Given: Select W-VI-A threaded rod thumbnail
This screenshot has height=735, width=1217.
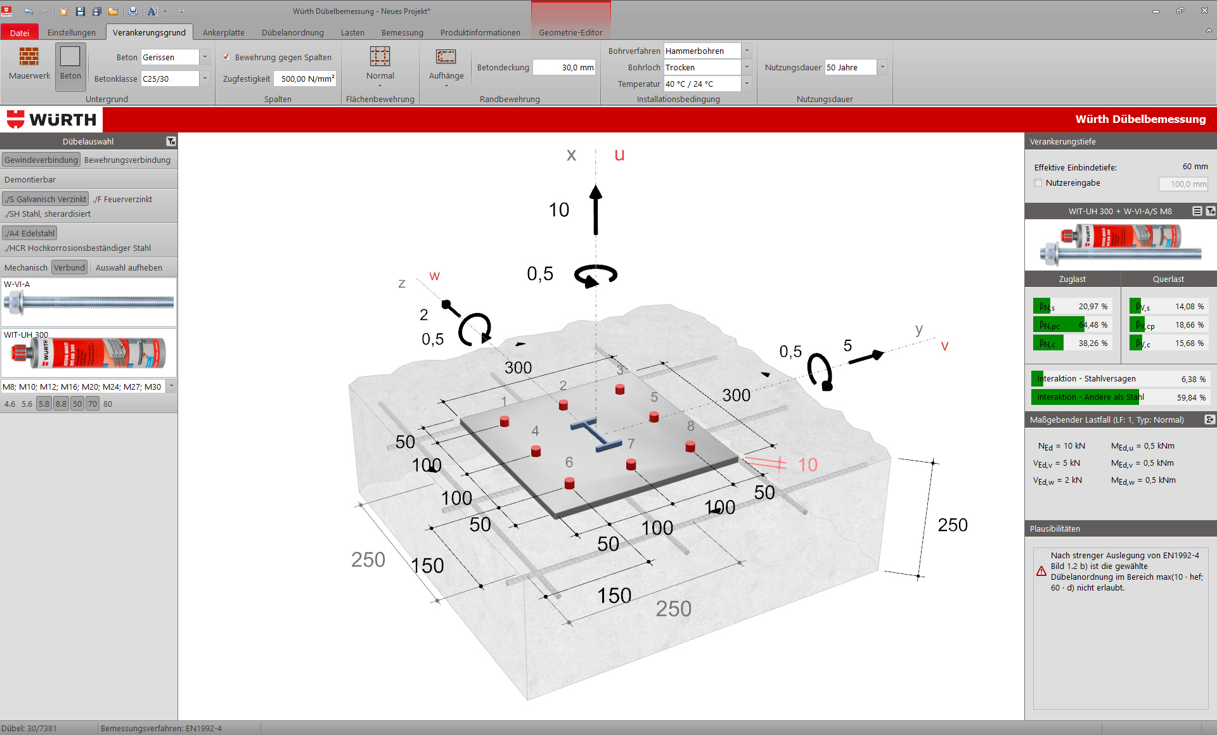Looking at the screenshot, I should pyautogui.click(x=89, y=302).
